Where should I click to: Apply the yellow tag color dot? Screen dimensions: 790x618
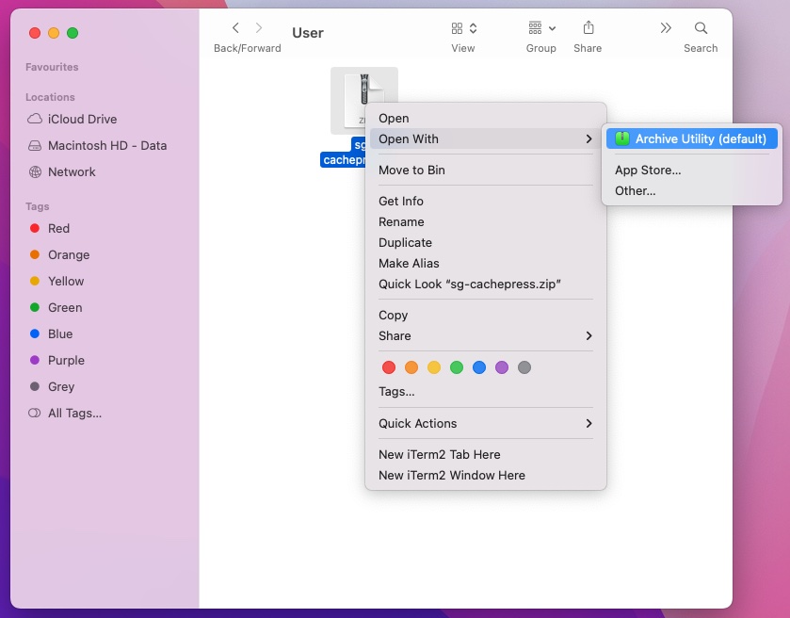pos(434,367)
